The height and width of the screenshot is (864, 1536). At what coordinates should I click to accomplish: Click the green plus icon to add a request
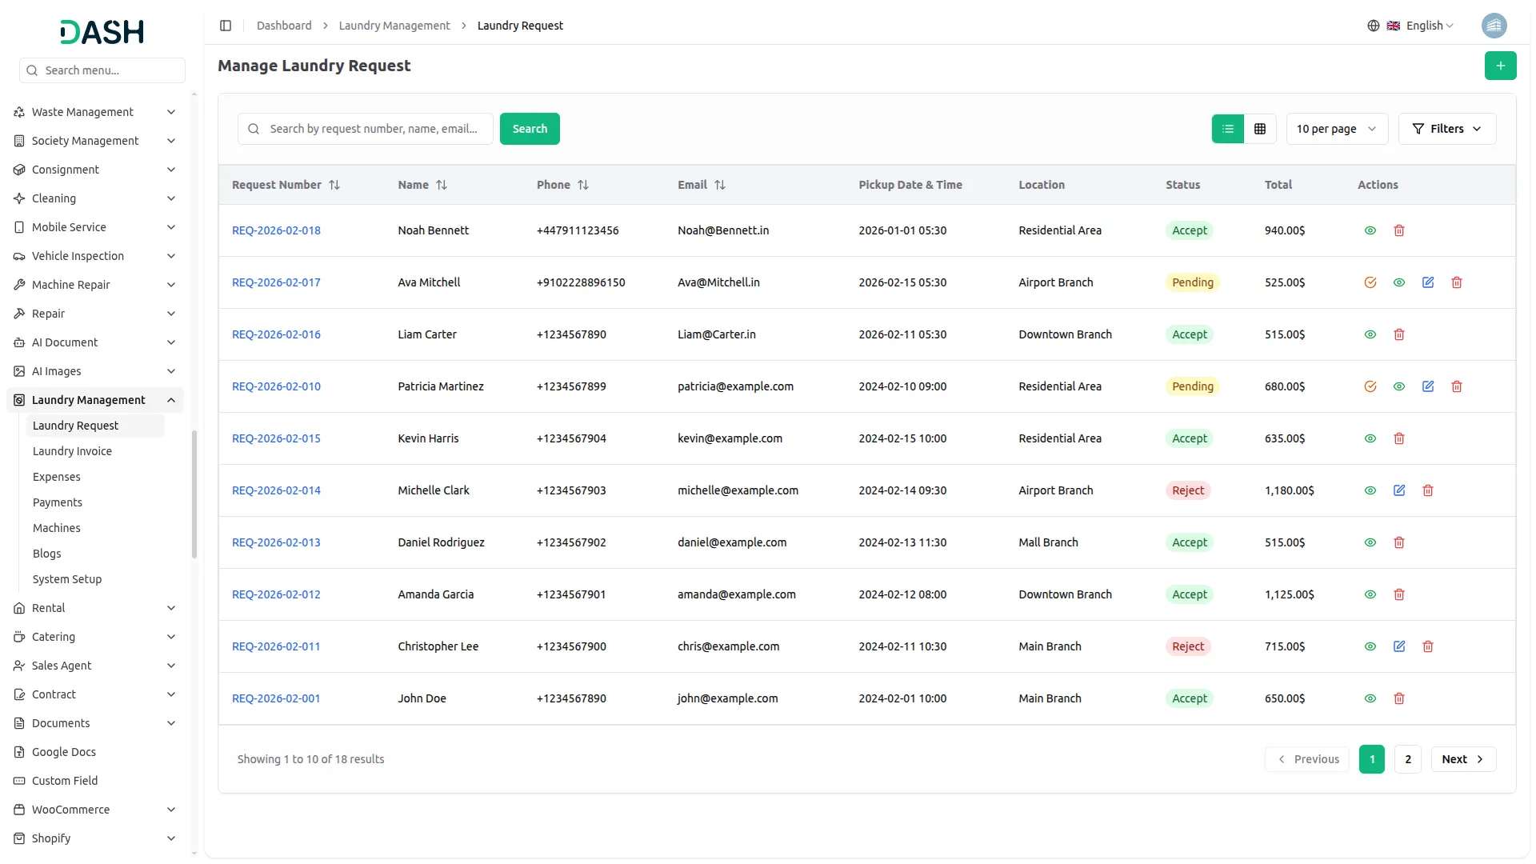[1501, 66]
